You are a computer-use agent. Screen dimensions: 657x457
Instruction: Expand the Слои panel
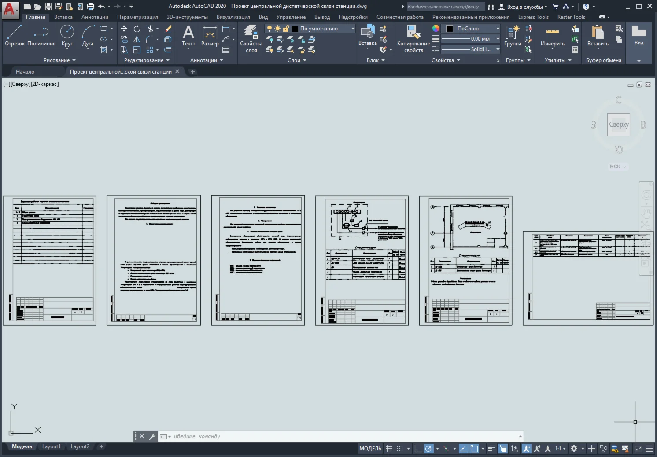pyautogui.click(x=297, y=60)
